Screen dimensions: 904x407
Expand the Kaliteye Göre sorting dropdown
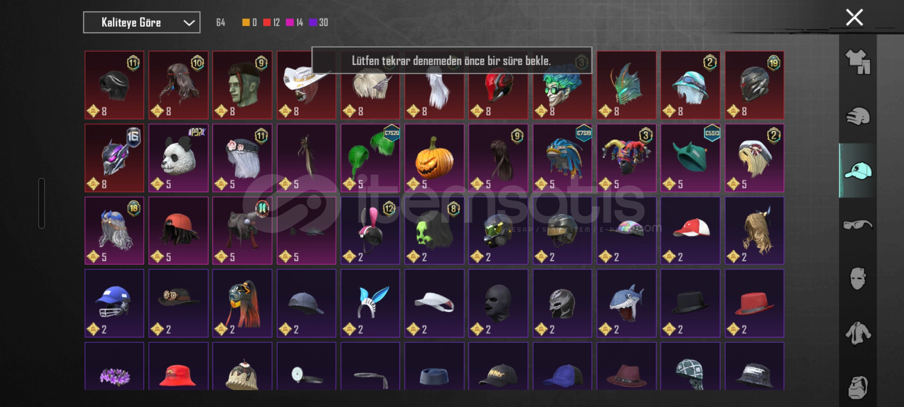142,23
